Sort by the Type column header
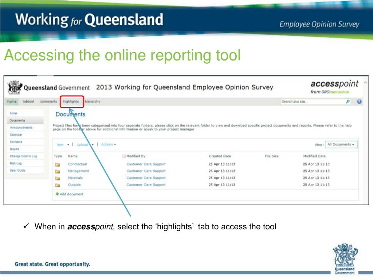The width and height of the screenshot is (373, 280). [58, 156]
